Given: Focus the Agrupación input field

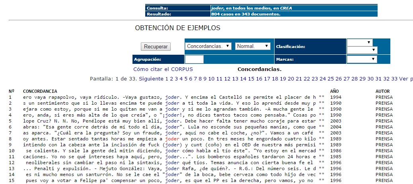Looking at the screenshot, I should tap(194, 59).
